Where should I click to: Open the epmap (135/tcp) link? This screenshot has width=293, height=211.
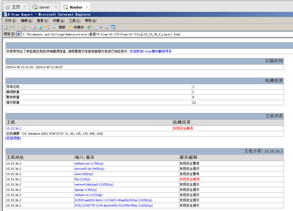pos(86,189)
